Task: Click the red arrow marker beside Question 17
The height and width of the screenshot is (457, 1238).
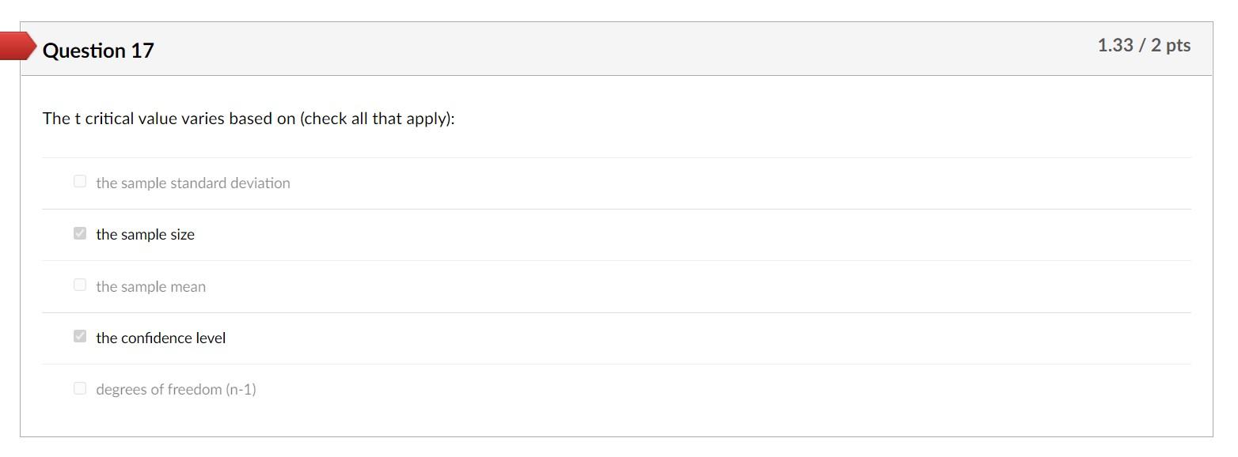Action: [x=17, y=46]
